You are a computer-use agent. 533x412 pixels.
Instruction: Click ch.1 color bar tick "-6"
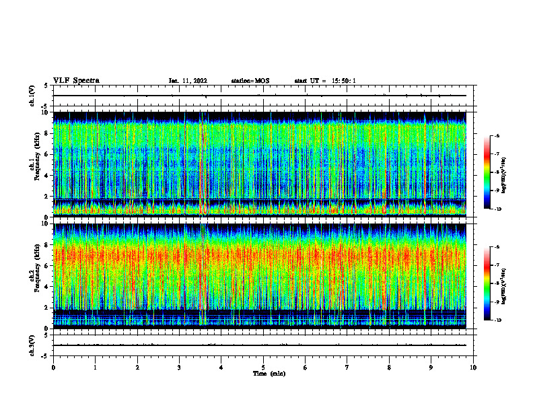point(496,135)
